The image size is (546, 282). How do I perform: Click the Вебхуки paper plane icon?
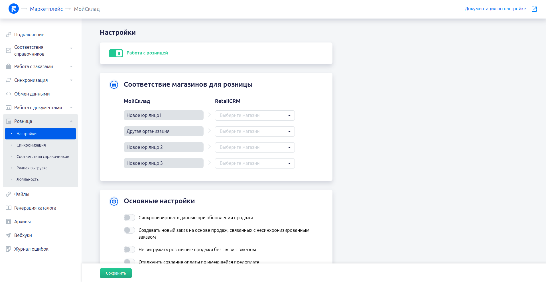(x=9, y=235)
